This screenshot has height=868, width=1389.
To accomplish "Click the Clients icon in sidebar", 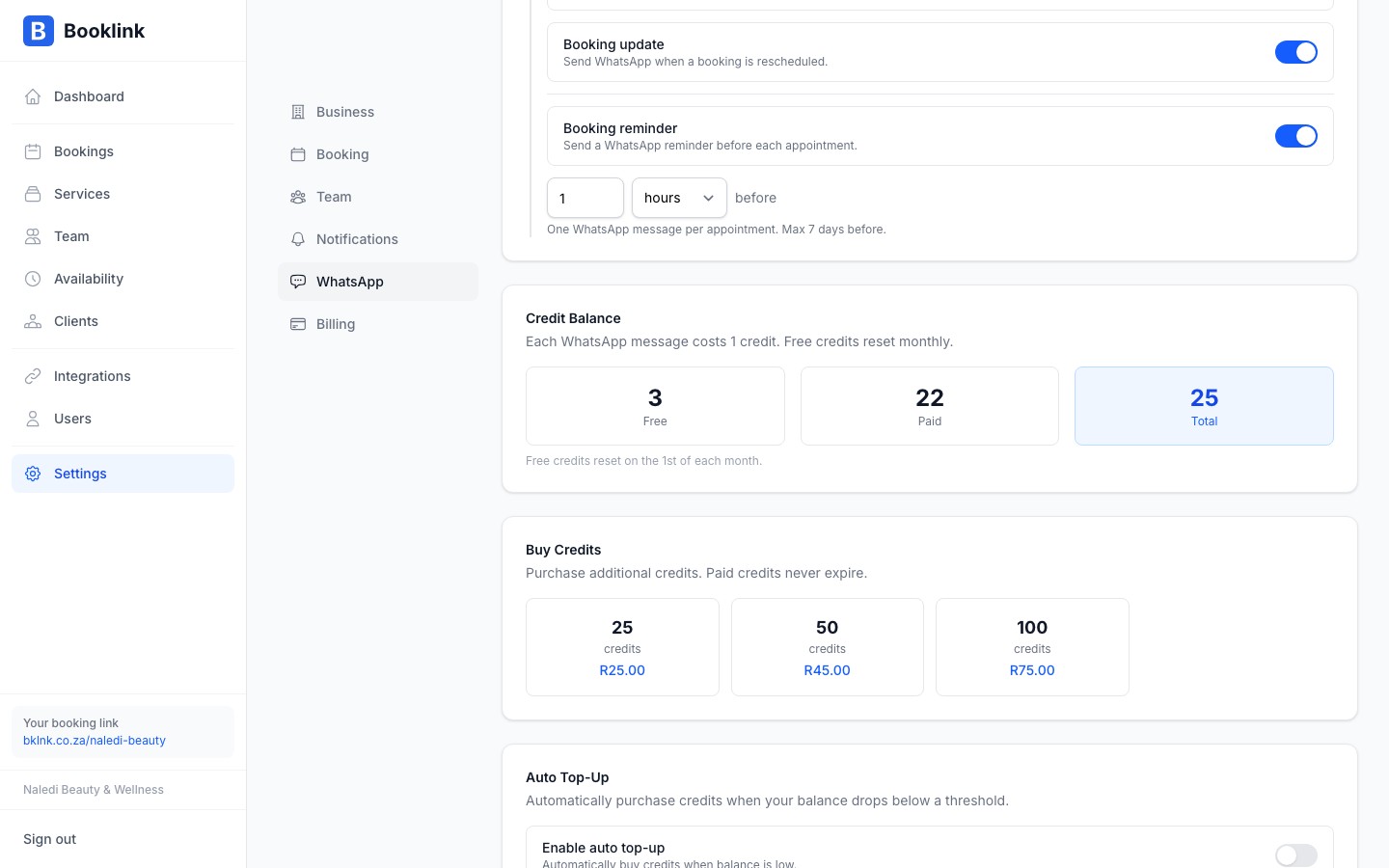I will click(33, 321).
